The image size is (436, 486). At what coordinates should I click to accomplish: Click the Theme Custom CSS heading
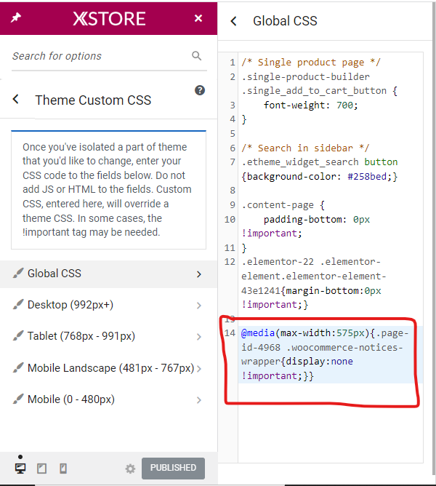pyautogui.click(x=93, y=100)
